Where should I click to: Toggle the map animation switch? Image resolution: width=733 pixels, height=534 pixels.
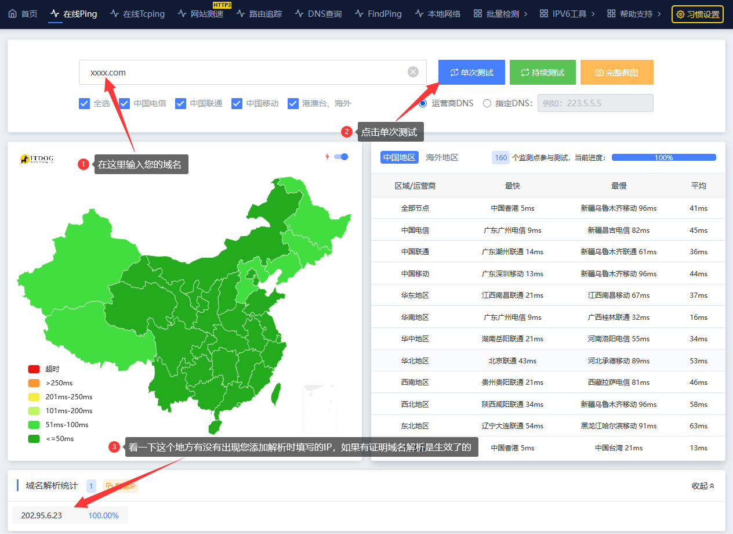[342, 157]
